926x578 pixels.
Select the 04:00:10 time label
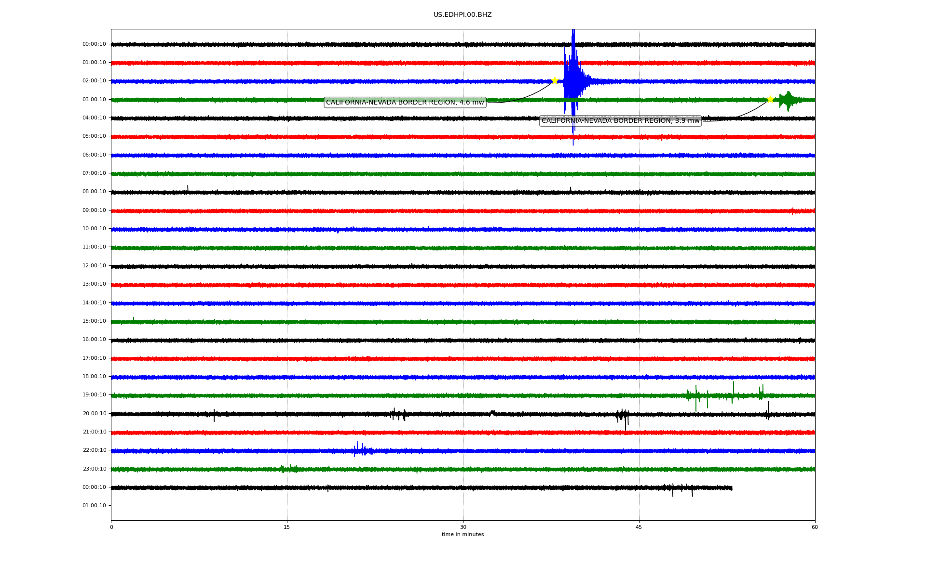pyautogui.click(x=94, y=118)
